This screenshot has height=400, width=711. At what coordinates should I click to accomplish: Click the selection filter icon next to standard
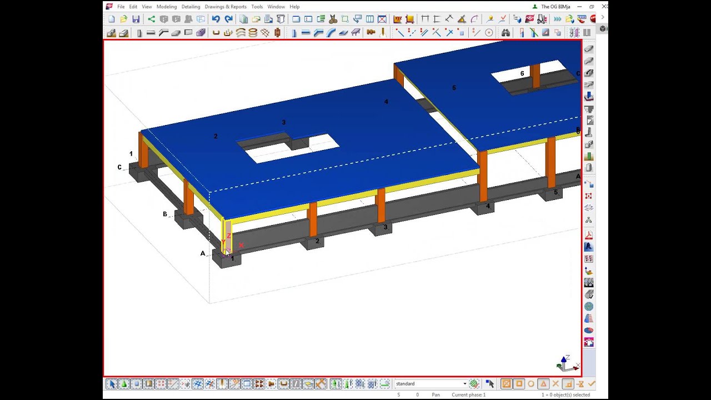[x=474, y=384]
